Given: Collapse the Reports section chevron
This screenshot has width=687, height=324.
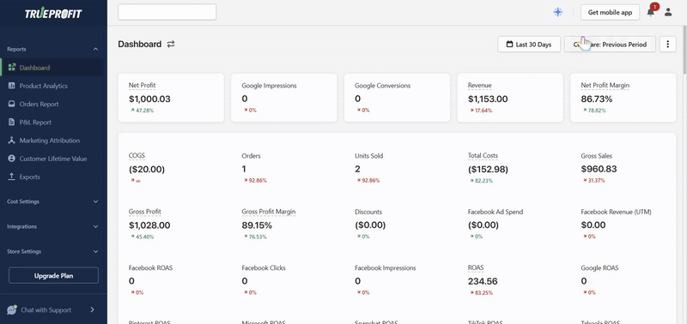Looking at the screenshot, I should [95, 50].
